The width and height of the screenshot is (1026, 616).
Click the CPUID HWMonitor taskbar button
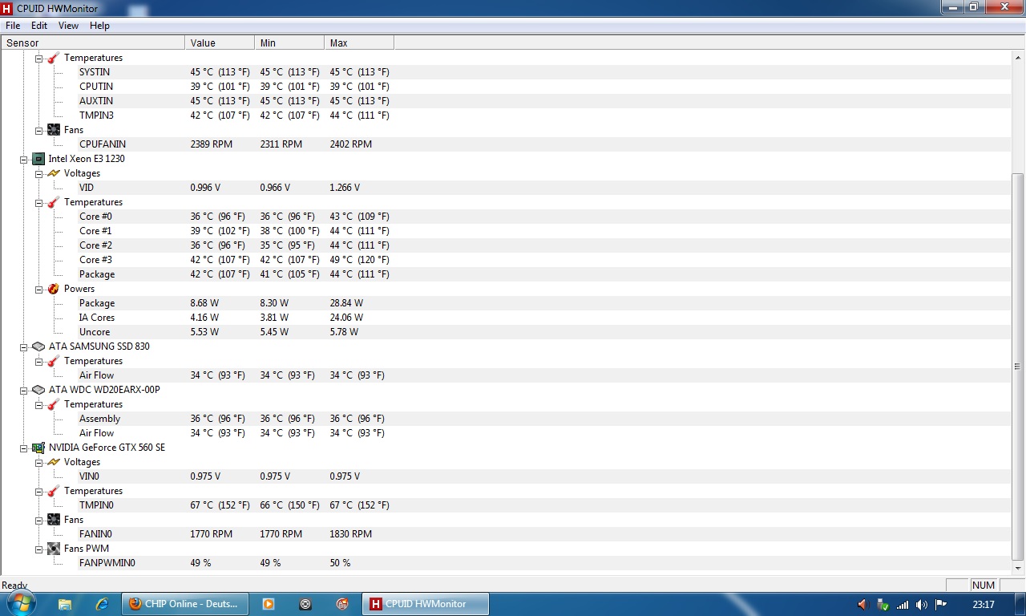[x=426, y=604]
